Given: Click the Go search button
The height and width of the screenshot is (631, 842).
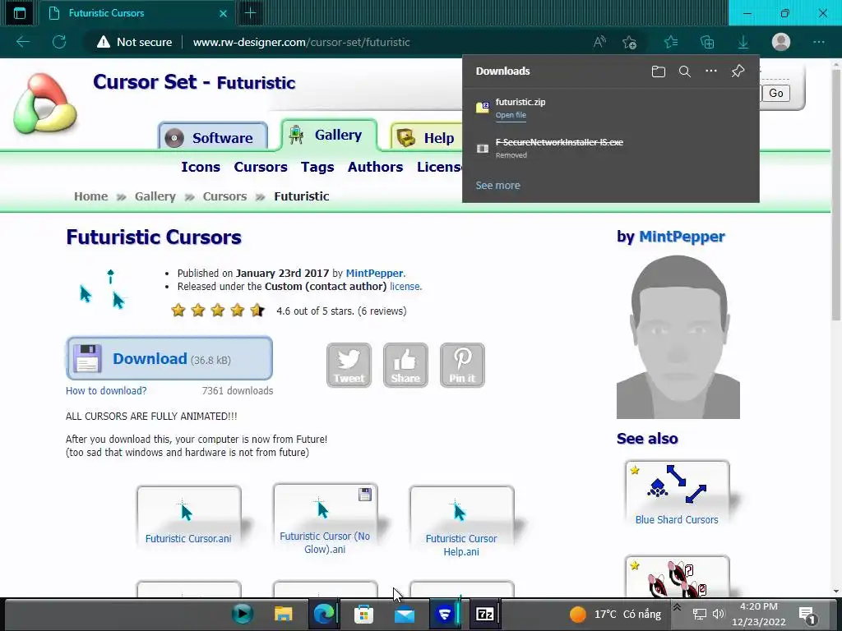Looking at the screenshot, I should pos(775,93).
